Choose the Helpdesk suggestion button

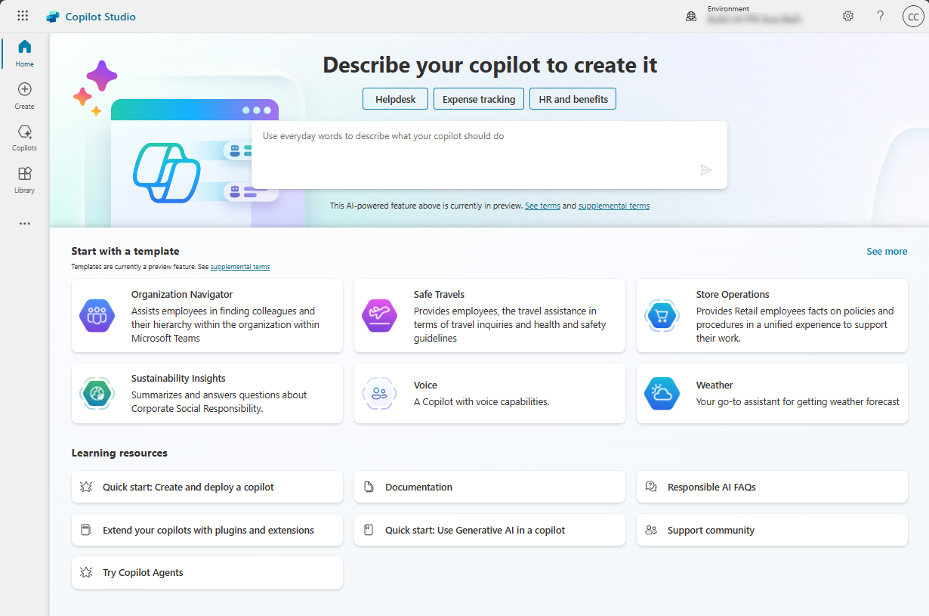(x=396, y=99)
